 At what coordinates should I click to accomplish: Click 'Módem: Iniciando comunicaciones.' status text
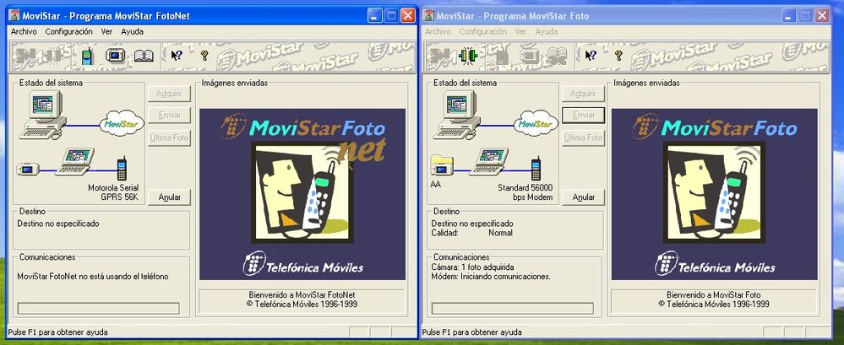pos(491,276)
